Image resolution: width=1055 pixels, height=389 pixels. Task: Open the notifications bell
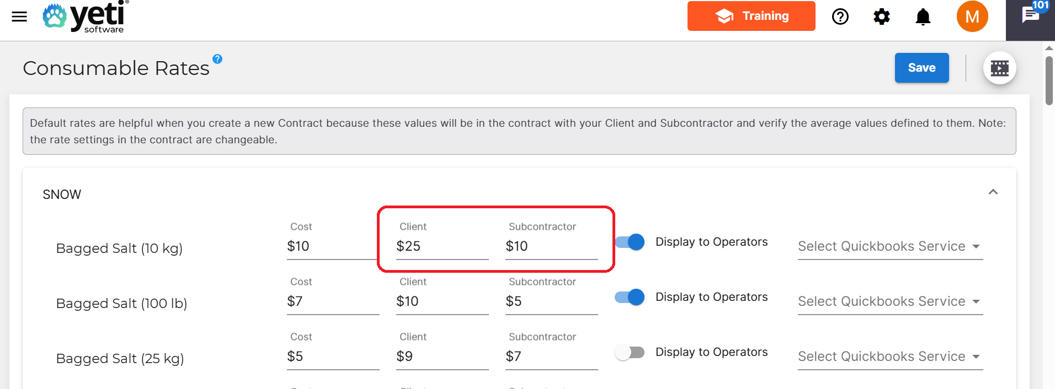tap(923, 17)
